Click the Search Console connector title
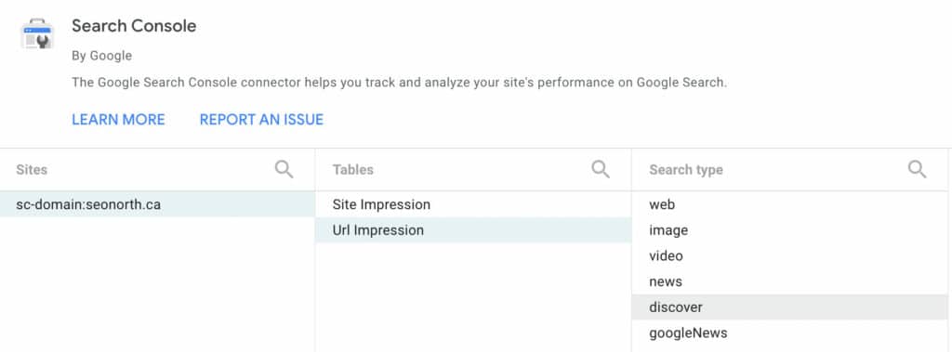 coord(134,26)
